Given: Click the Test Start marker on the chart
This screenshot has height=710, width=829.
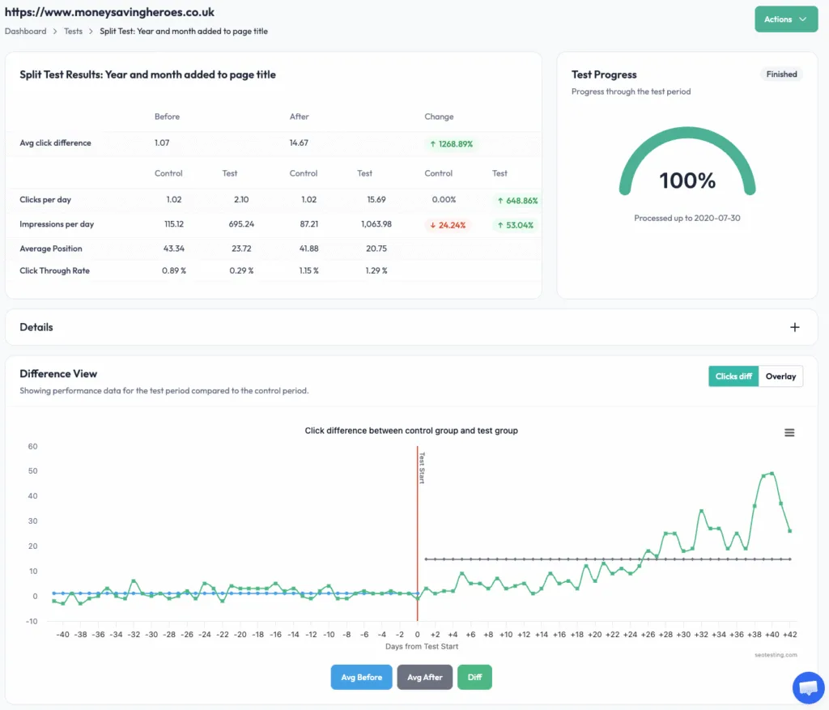Looking at the screenshot, I should (417, 470).
